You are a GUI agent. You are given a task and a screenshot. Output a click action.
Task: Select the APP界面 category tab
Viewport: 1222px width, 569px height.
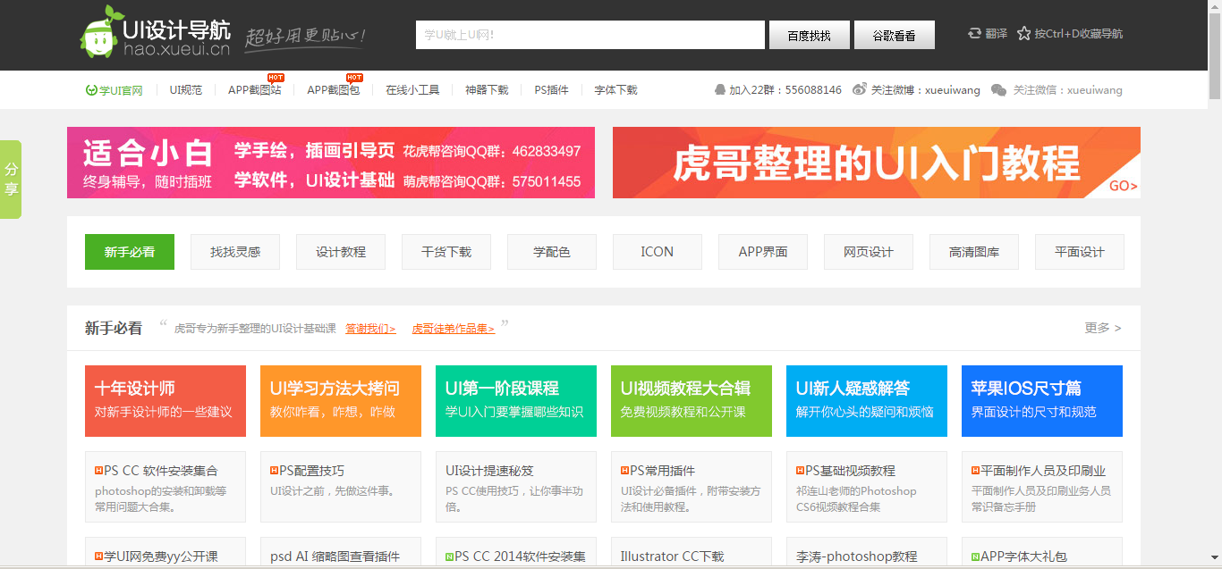point(763,252)
